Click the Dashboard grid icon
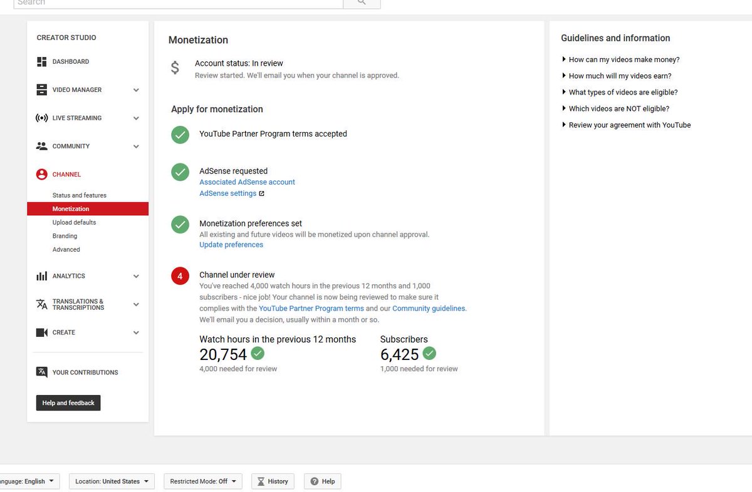752x492 pixels. [42, 62]
